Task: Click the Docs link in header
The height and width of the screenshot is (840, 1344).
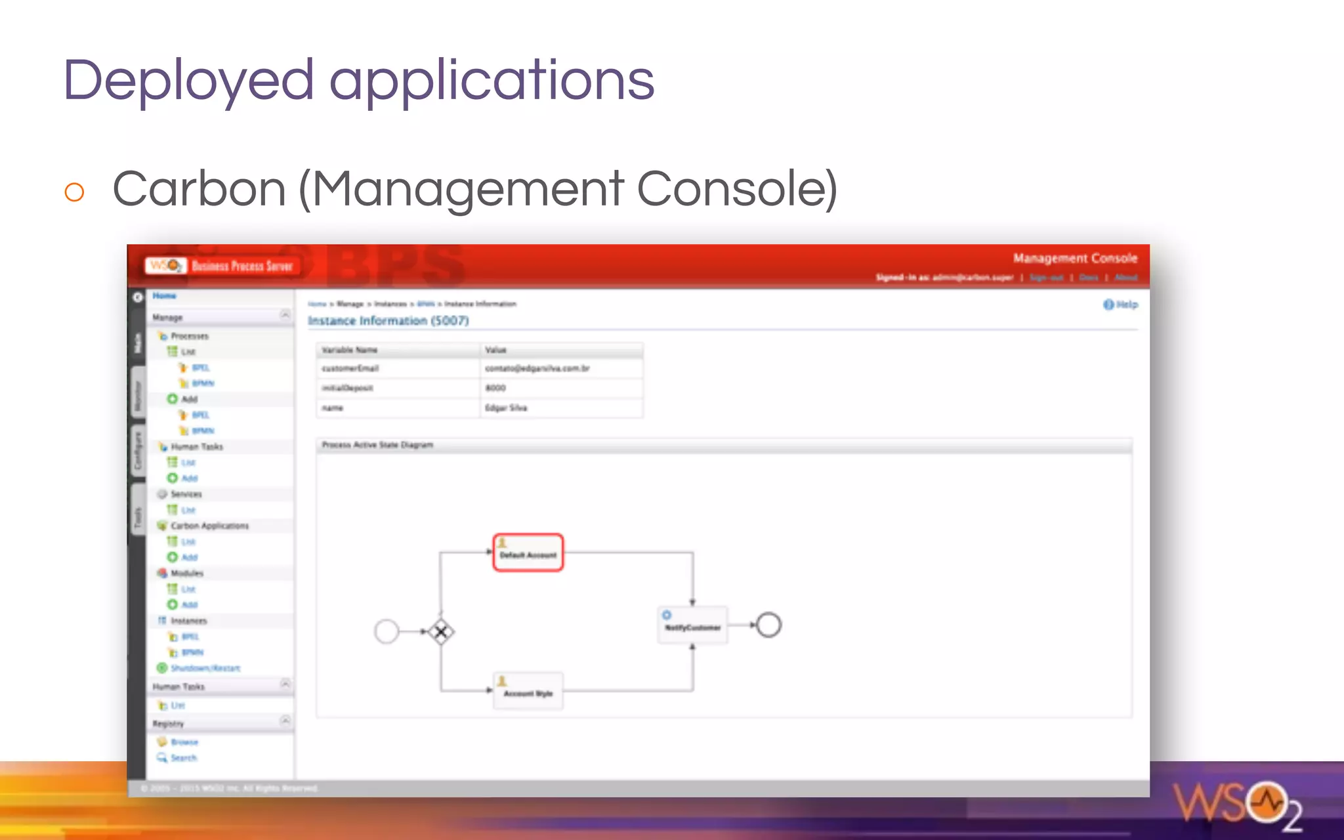Action: 1089,278
